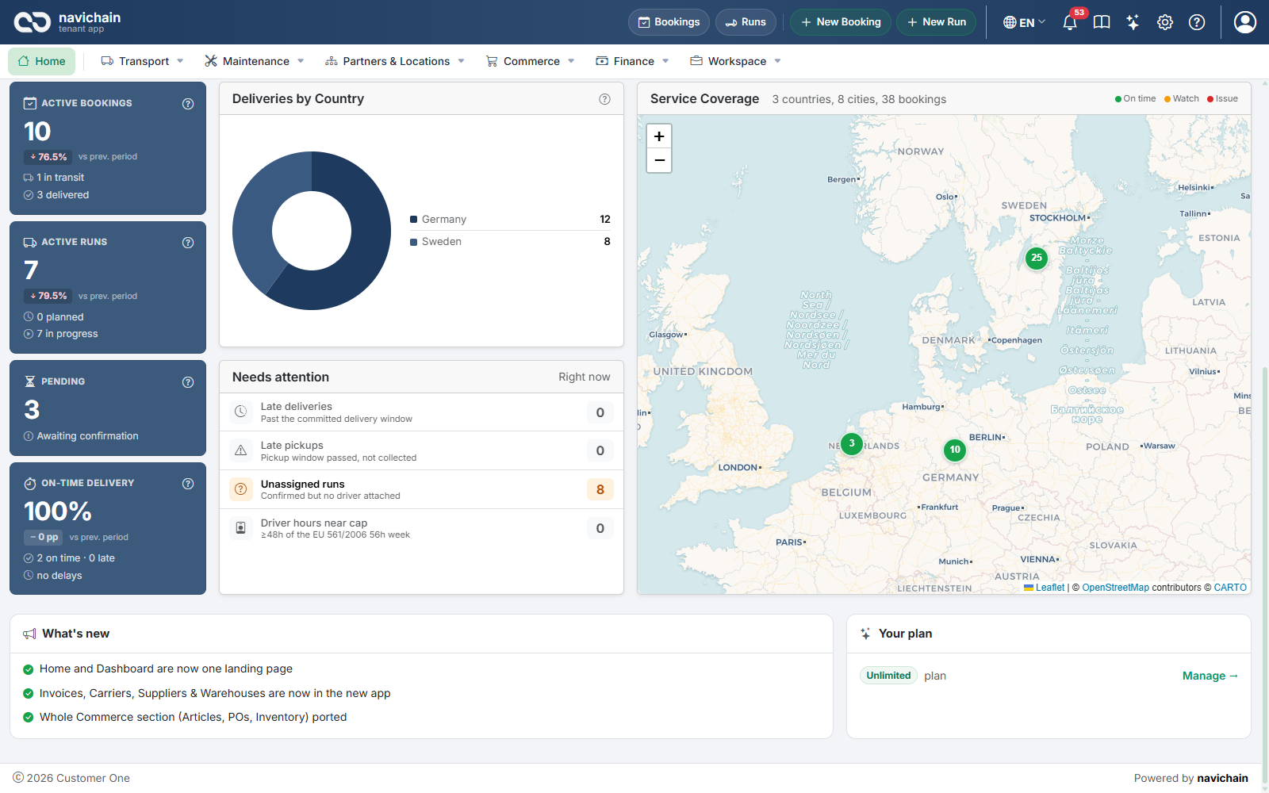
Task: Click the Driver hours near cap icon
Action: coord(240,528)
